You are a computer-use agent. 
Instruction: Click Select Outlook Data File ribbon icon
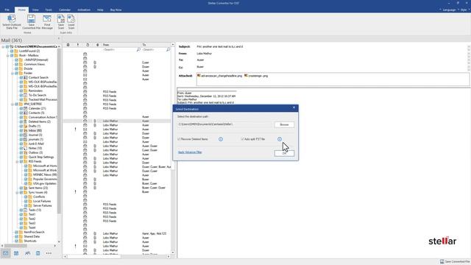(x=12, y=18)
